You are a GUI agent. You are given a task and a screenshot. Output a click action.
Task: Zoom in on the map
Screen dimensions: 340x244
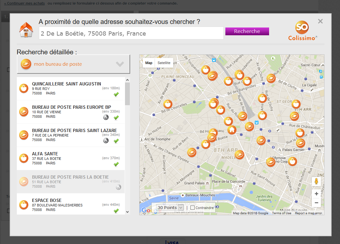[316, 194]
